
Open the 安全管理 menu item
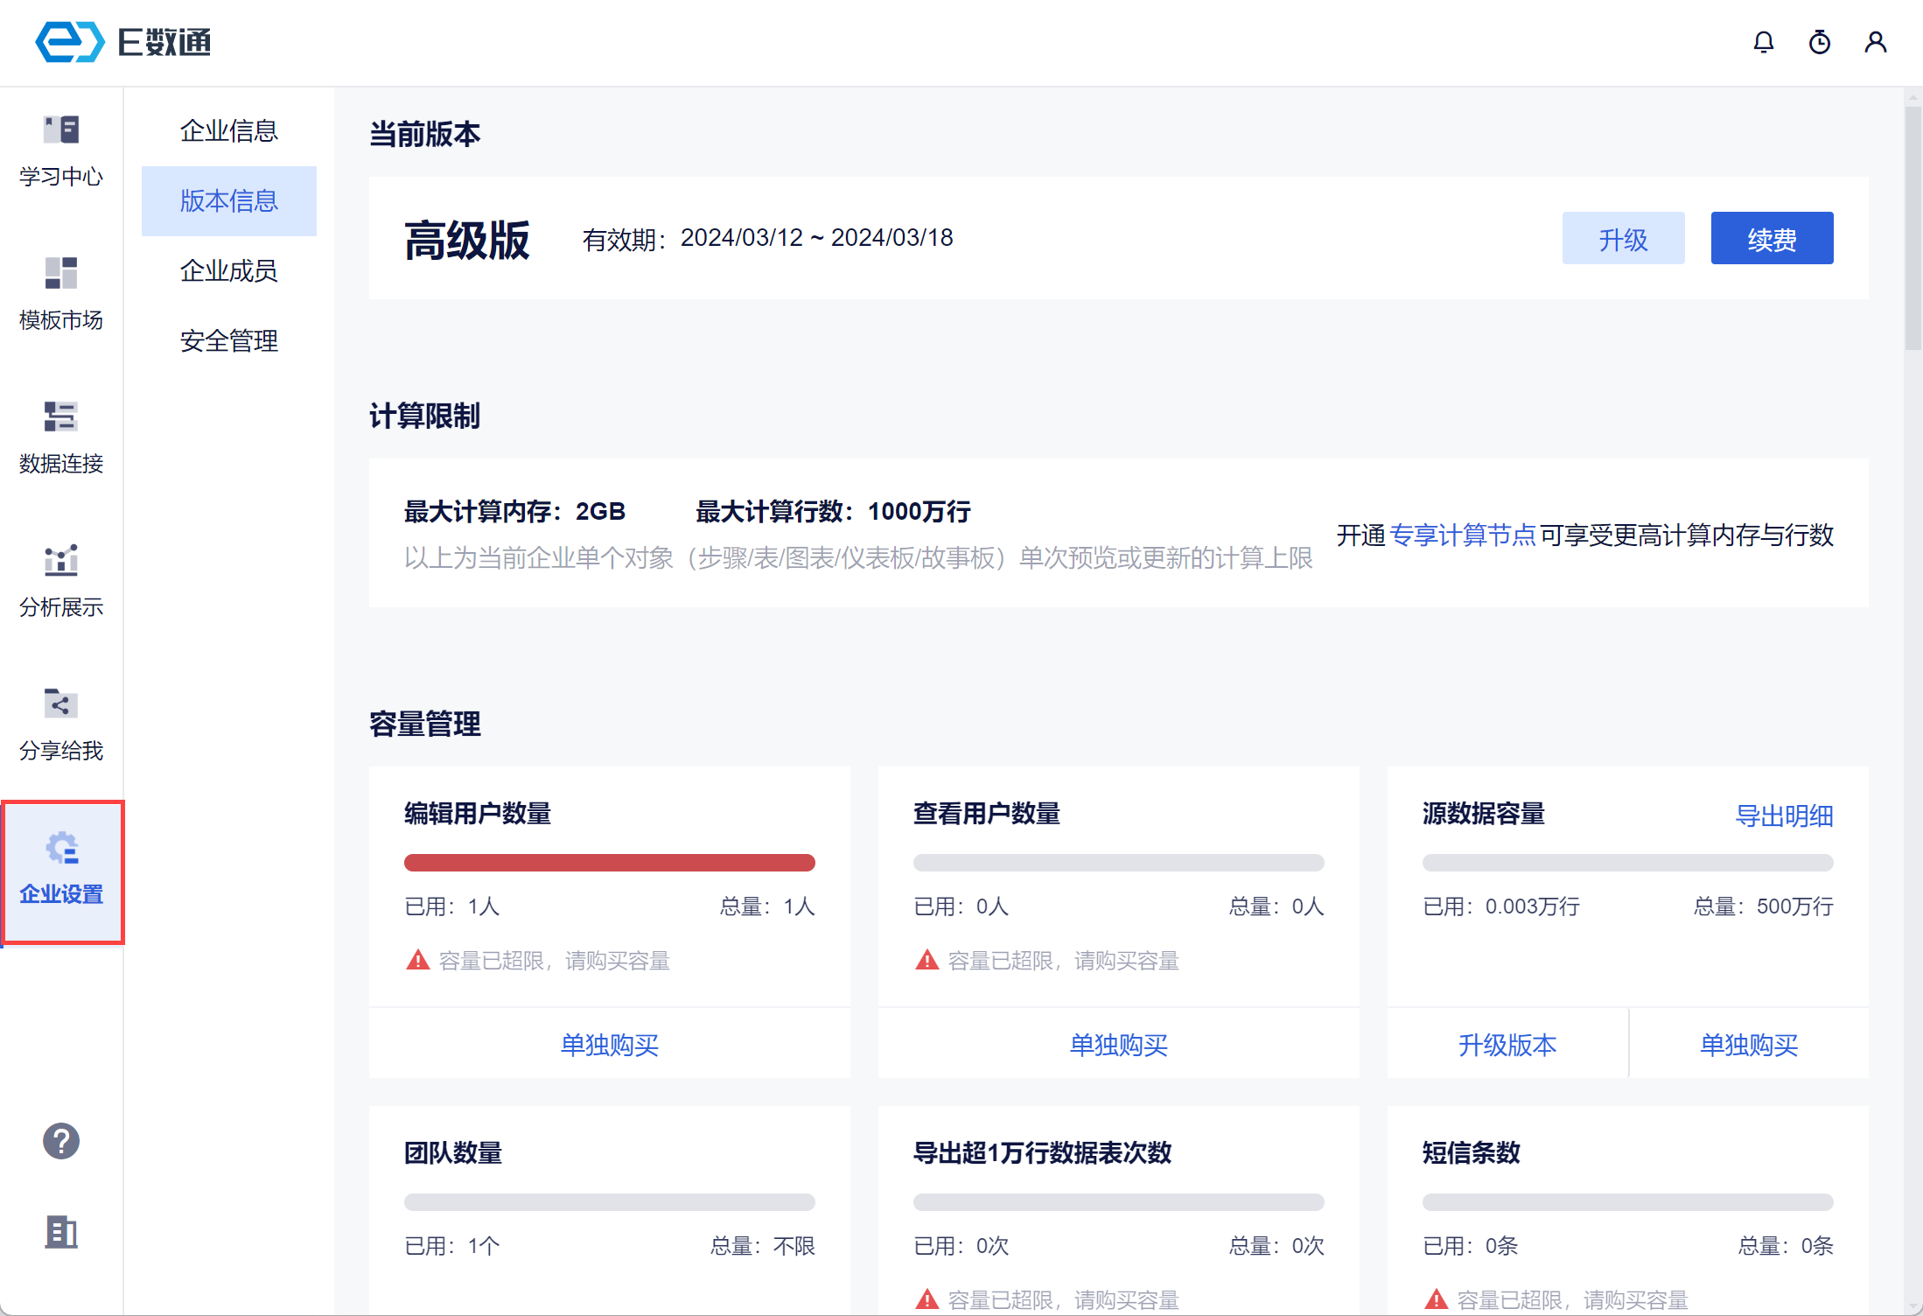228,341
